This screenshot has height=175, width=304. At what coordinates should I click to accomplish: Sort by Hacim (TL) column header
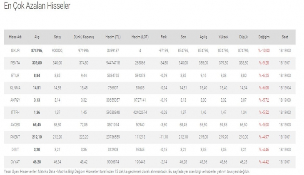point(112,37)
